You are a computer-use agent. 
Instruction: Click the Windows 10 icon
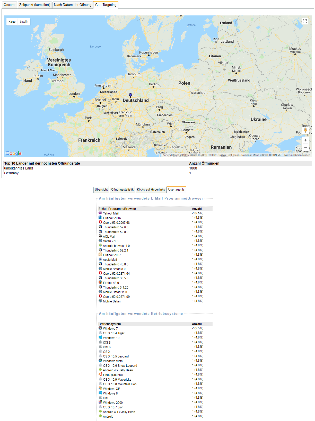click(x=100, y=337)
